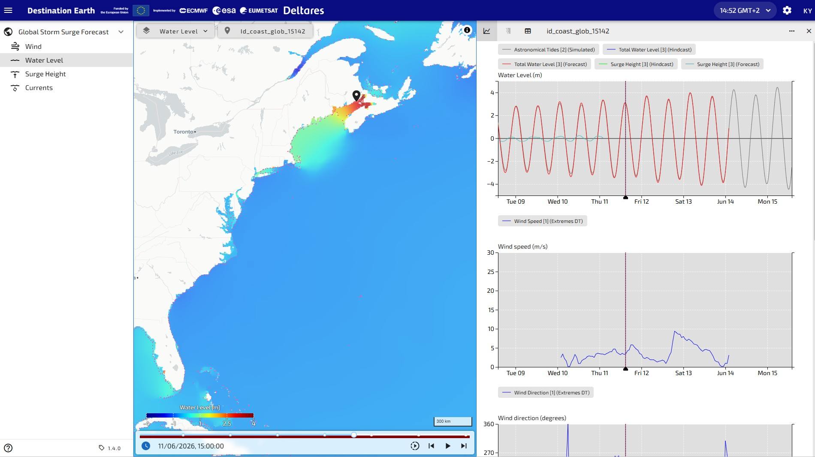Open the Water Level layer dropdown
Image resolution: width=815 pixels, height=457 pixels.
[x=175, y=31]
